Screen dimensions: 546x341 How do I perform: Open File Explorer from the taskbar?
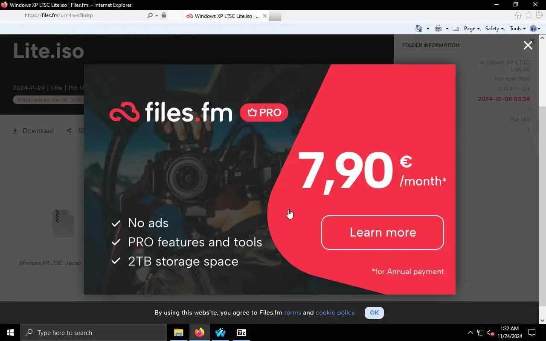(178, 332)
